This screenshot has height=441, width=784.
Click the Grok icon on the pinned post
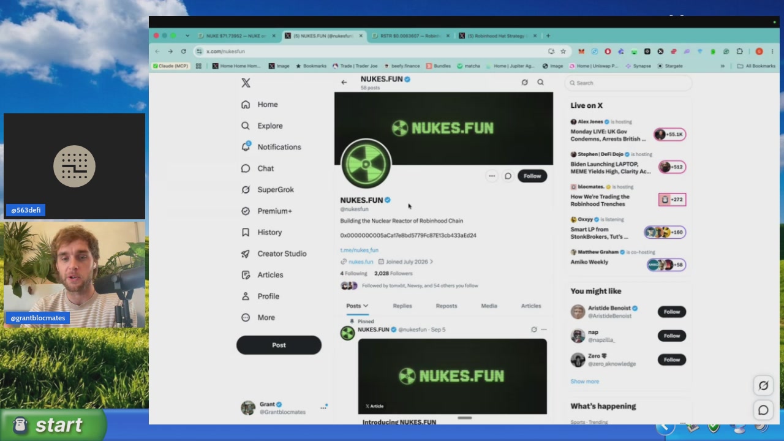click(x=533, y=330)
